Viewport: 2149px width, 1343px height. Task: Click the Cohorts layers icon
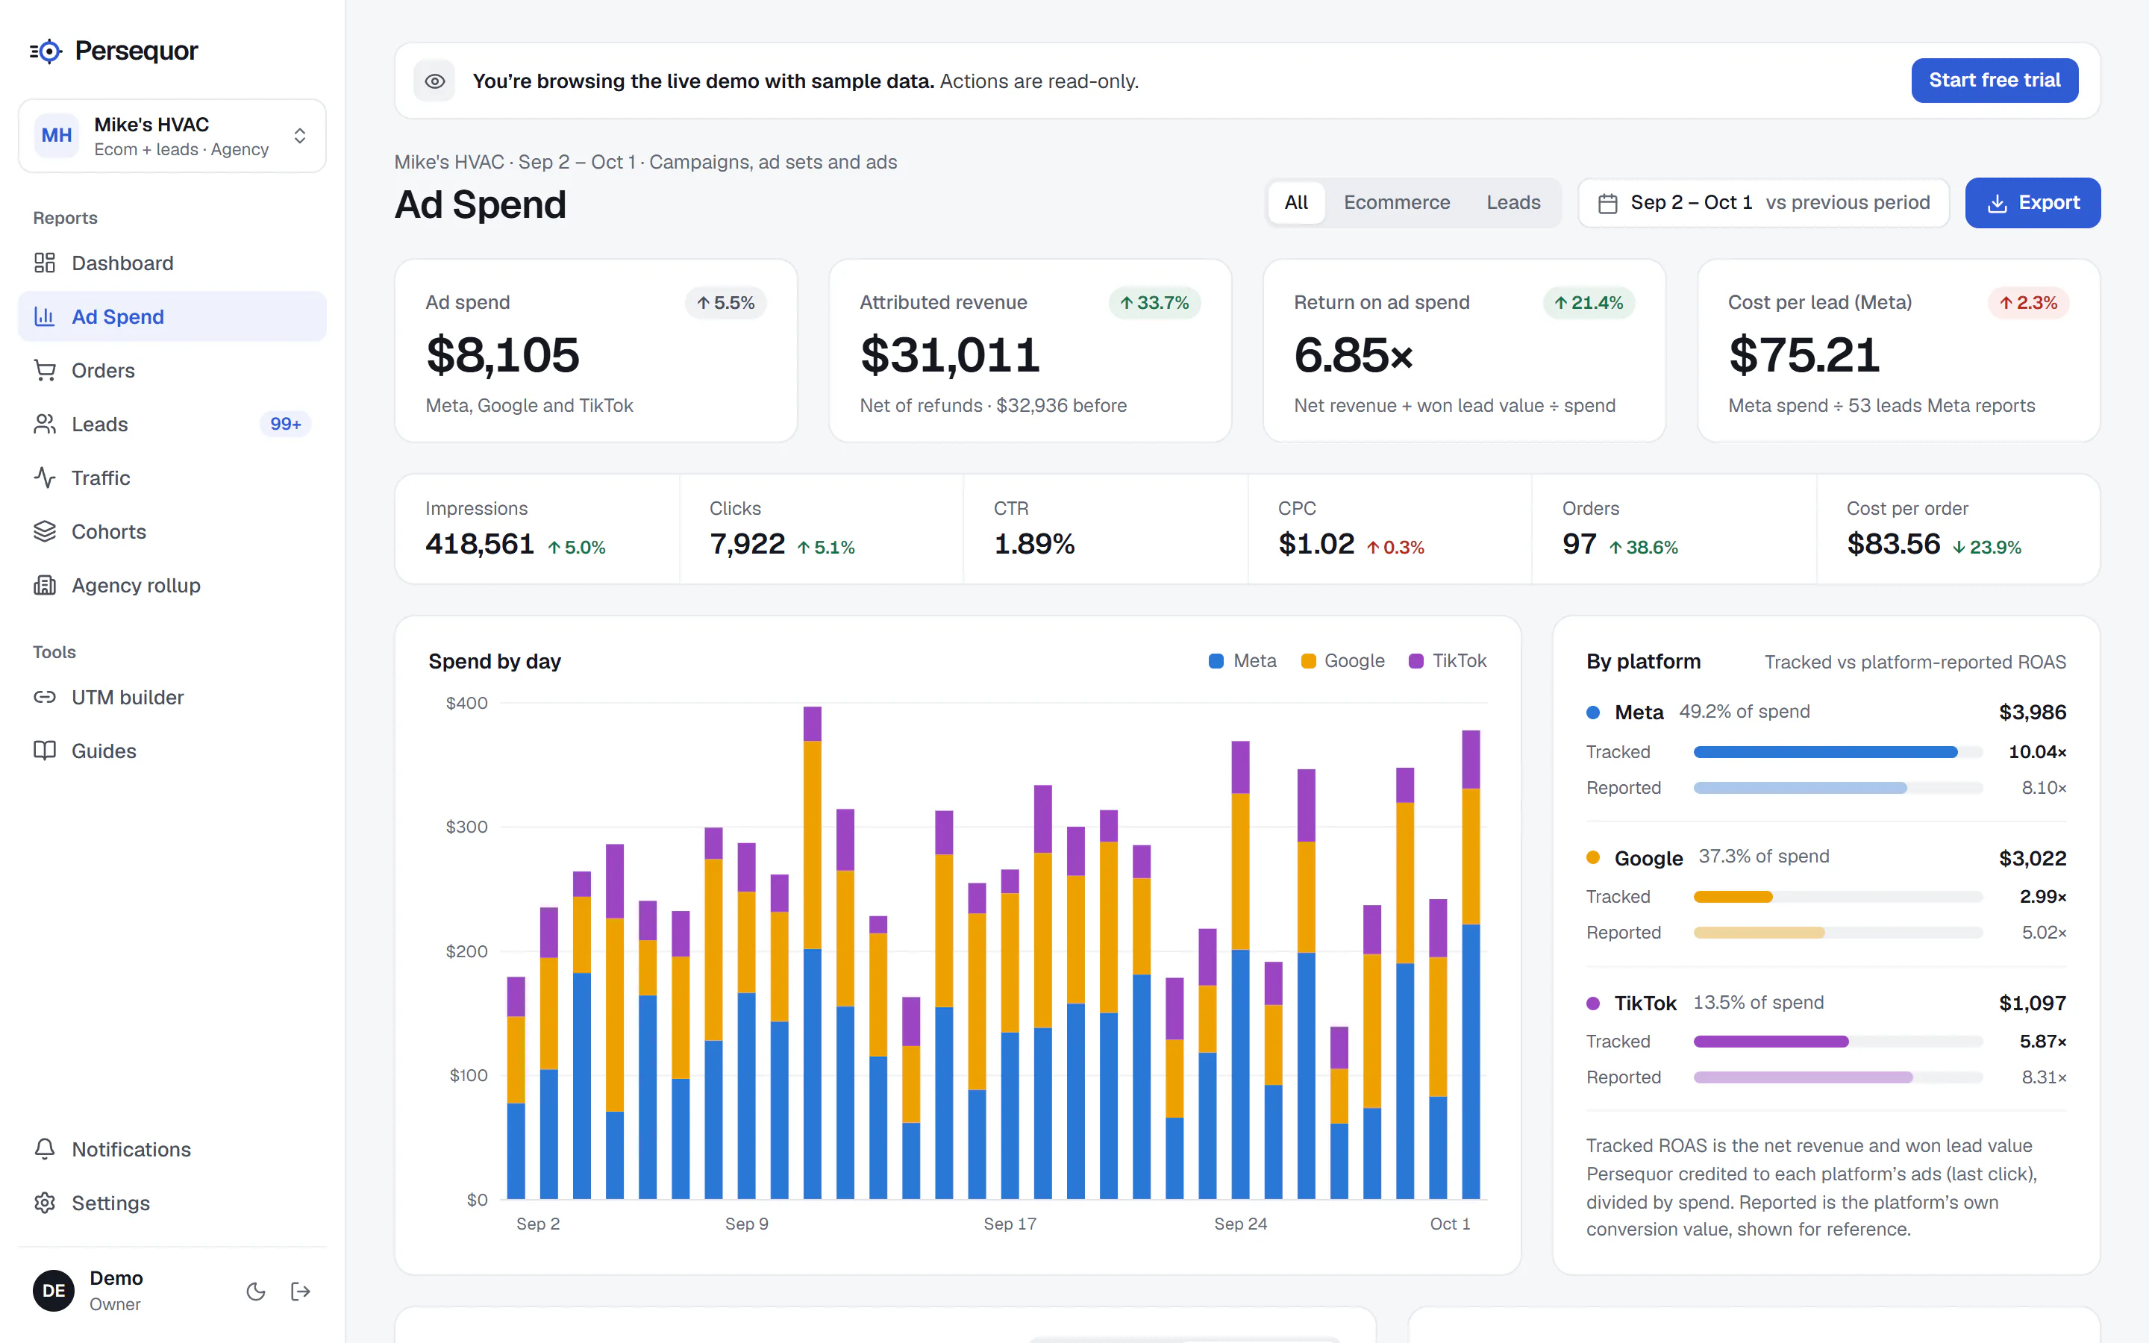point(45,531)
